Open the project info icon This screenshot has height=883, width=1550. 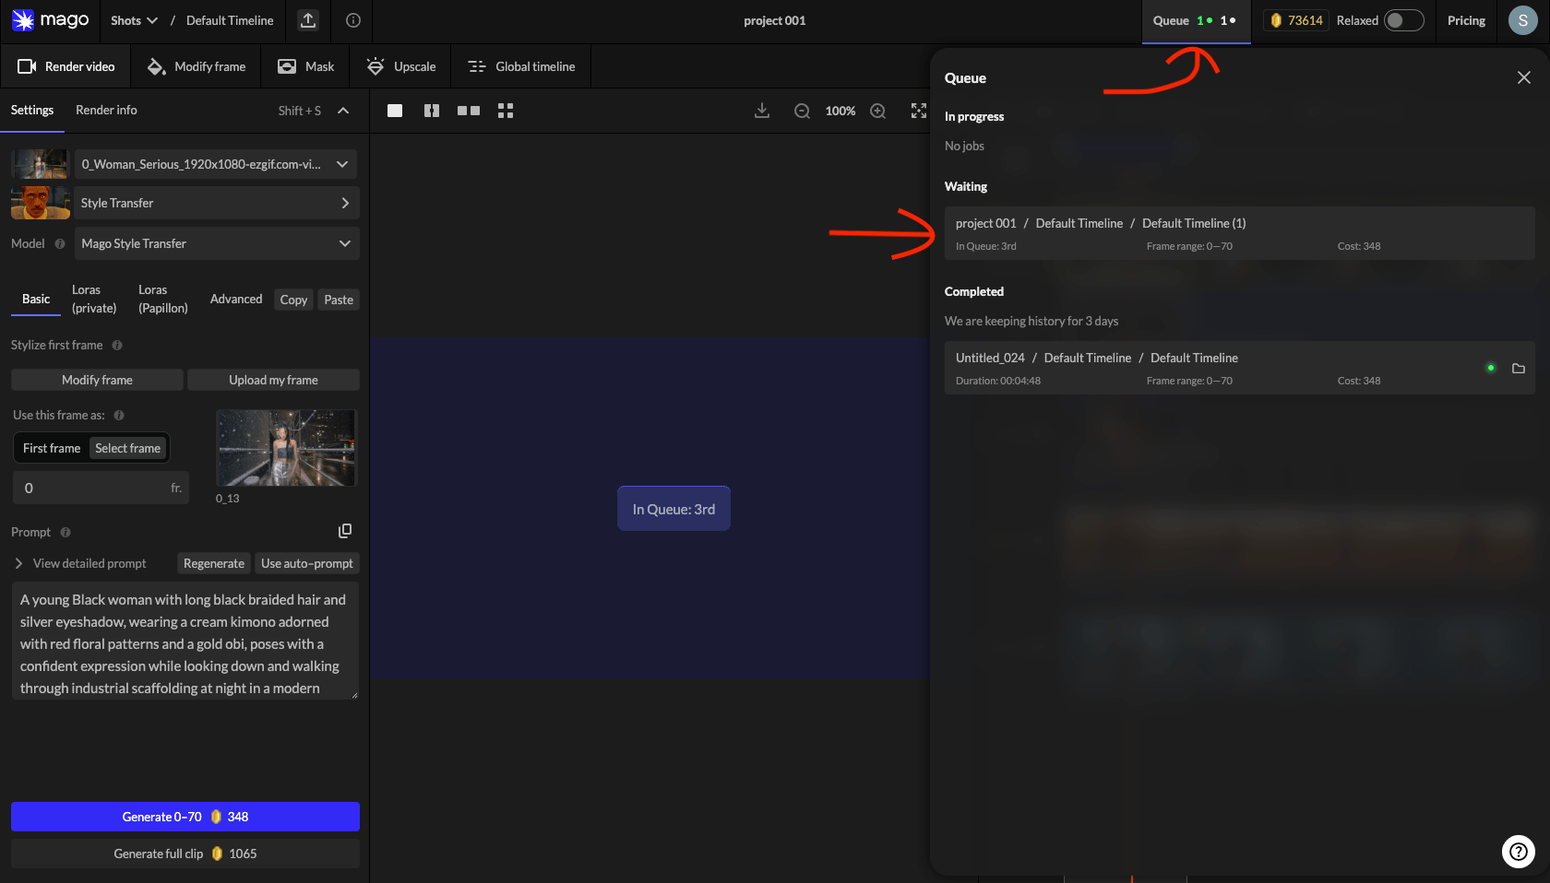tap(353, 20)
